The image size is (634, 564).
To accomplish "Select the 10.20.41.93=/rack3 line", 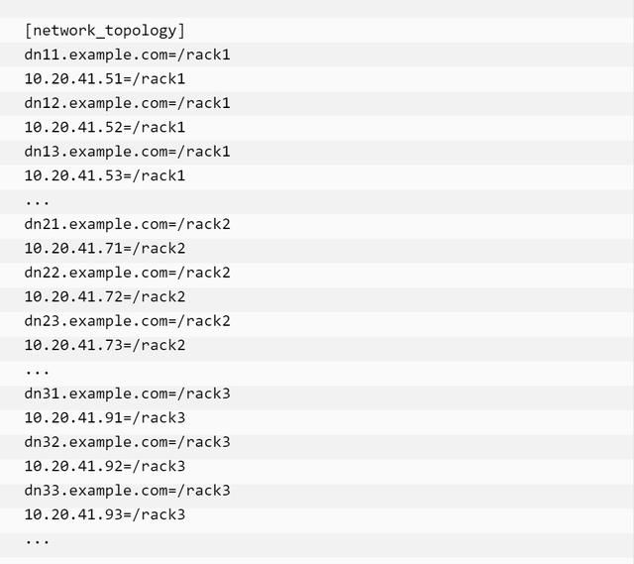I will [x=105, y=515].
